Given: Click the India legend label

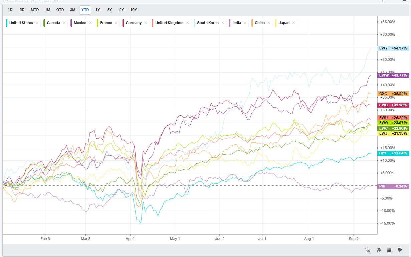Looking at the screenshot, I should (237, 23).
